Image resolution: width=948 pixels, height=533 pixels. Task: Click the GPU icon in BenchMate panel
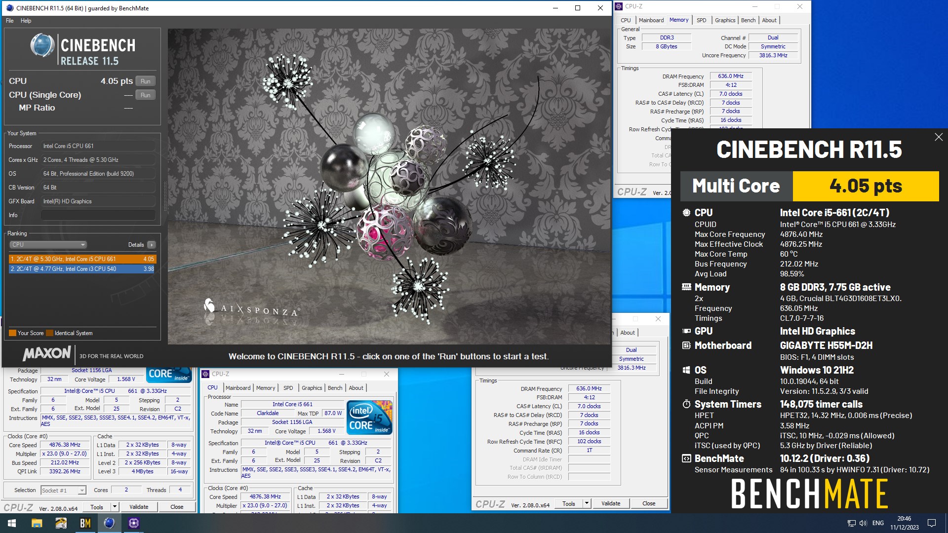pos(686,331)
